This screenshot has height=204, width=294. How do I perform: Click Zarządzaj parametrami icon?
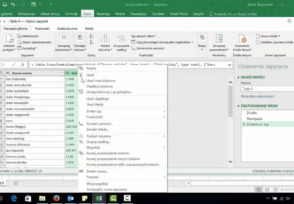(219, 38)
